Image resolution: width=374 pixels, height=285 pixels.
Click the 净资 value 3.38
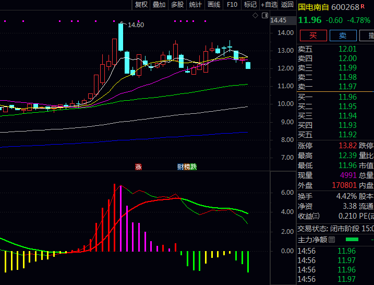pyautogui.click(x=349, y=206)
